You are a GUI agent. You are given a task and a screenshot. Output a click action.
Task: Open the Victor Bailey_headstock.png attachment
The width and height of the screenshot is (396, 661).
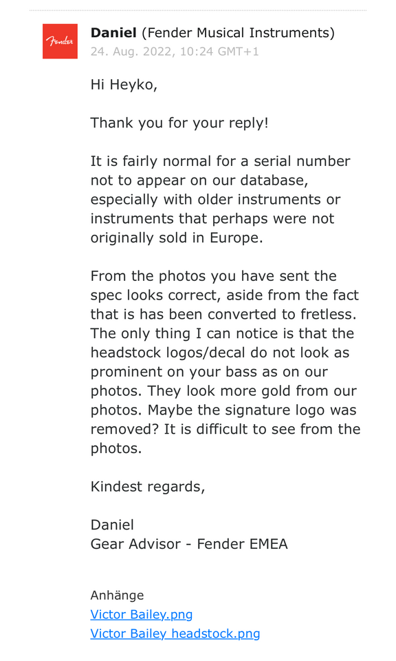[175, 633]
